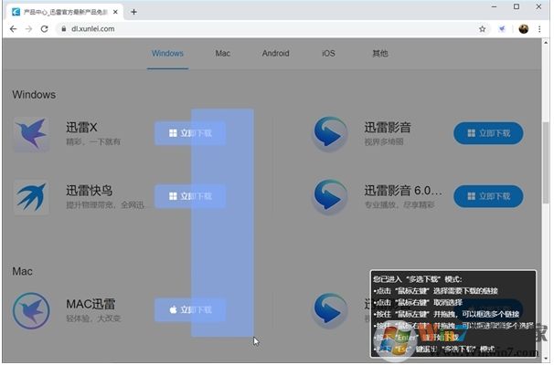Reload the dl.xunlei.com page
Viewport: 554px width, 365px height.
point(44,29)
